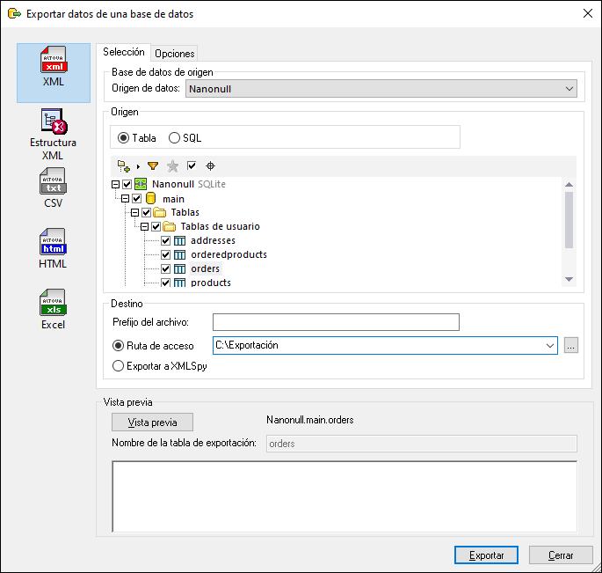Click the orders table icon
Screen dimensions: 602x573
(179, 268)
